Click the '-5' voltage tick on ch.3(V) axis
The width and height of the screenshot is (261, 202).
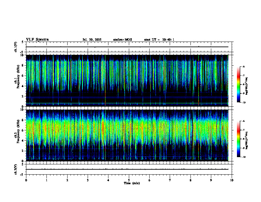[x=22, y=175]
